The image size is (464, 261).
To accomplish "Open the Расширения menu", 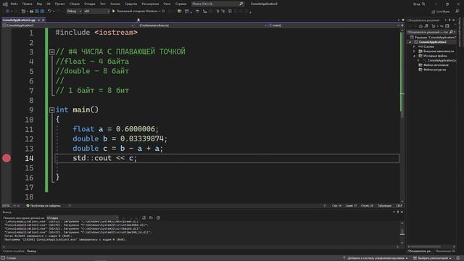I will [x=150, y=4].
